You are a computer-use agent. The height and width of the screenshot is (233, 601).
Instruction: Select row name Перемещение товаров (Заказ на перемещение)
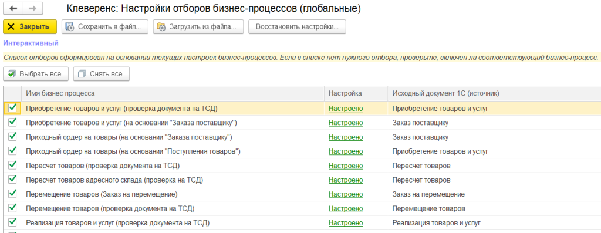coord(102,194)
